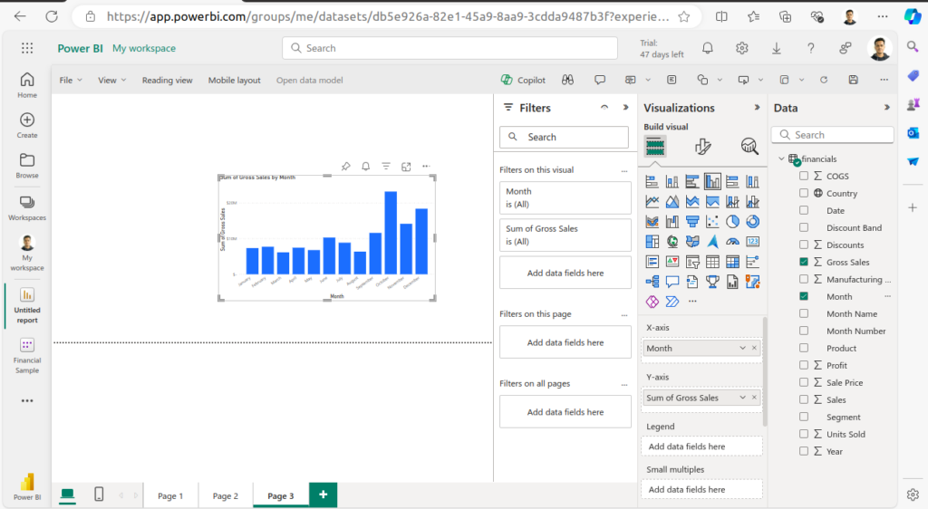Enable the Country field checkbox

[804, 193]
